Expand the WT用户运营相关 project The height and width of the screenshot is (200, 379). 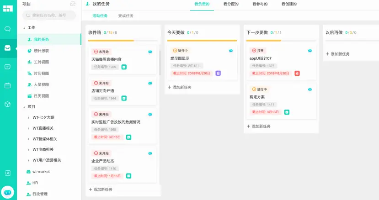pyautogui.click(x=28, y=160)
